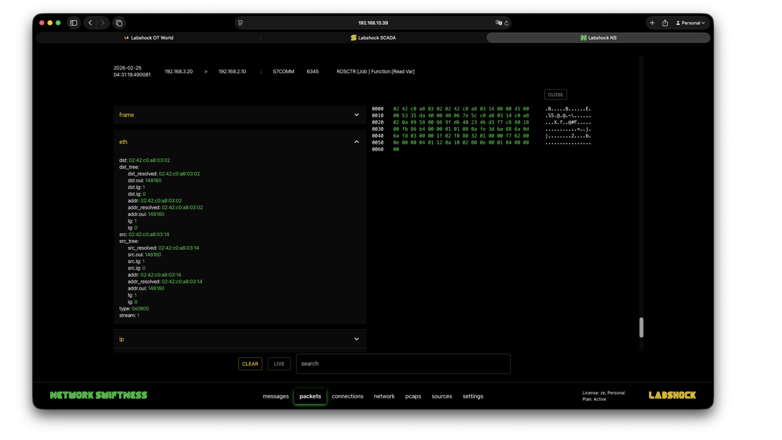Screen dimensions: 782x440
Task: Select dst.oui value 148160
Action: 153,180
